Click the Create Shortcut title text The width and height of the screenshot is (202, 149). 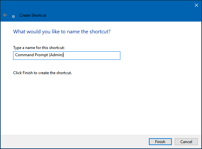point(33,15)
